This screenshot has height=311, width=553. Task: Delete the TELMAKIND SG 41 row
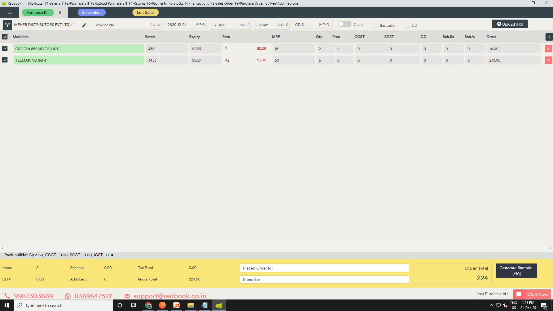[x=548, y=60]
